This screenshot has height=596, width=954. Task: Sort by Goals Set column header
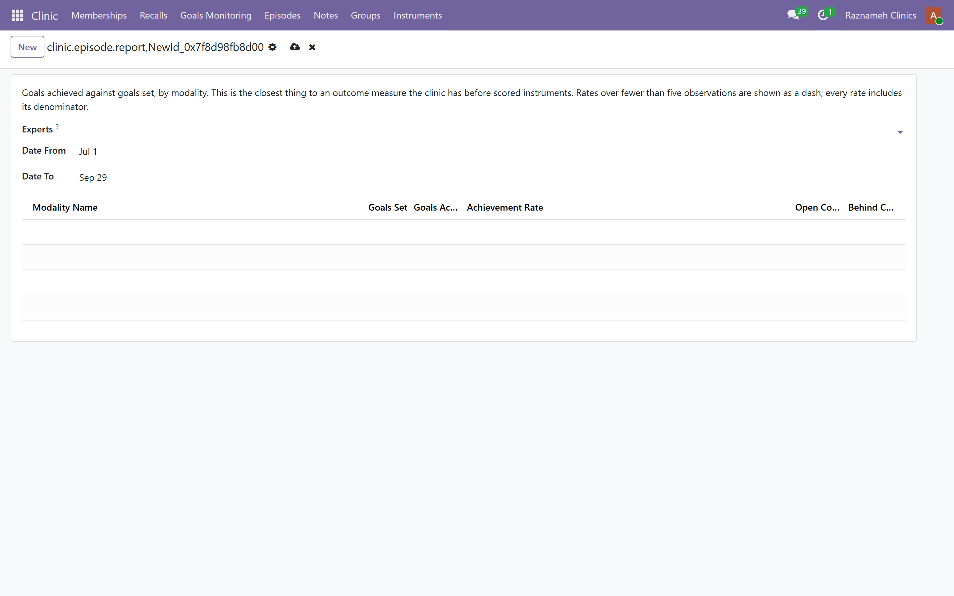coord(388,207)
